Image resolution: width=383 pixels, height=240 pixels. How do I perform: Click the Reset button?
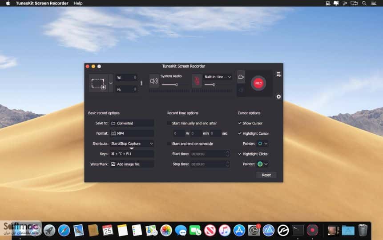click(x=266, y=175)
